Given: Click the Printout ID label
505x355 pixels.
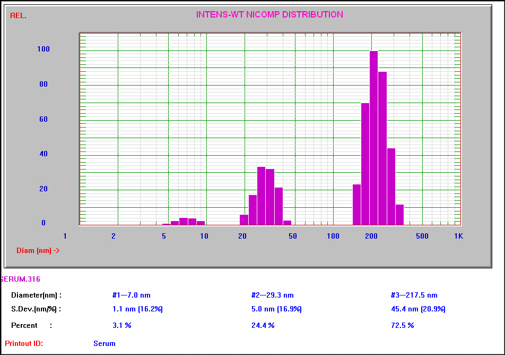Looking at the screenshot, I should coord(24,343).
